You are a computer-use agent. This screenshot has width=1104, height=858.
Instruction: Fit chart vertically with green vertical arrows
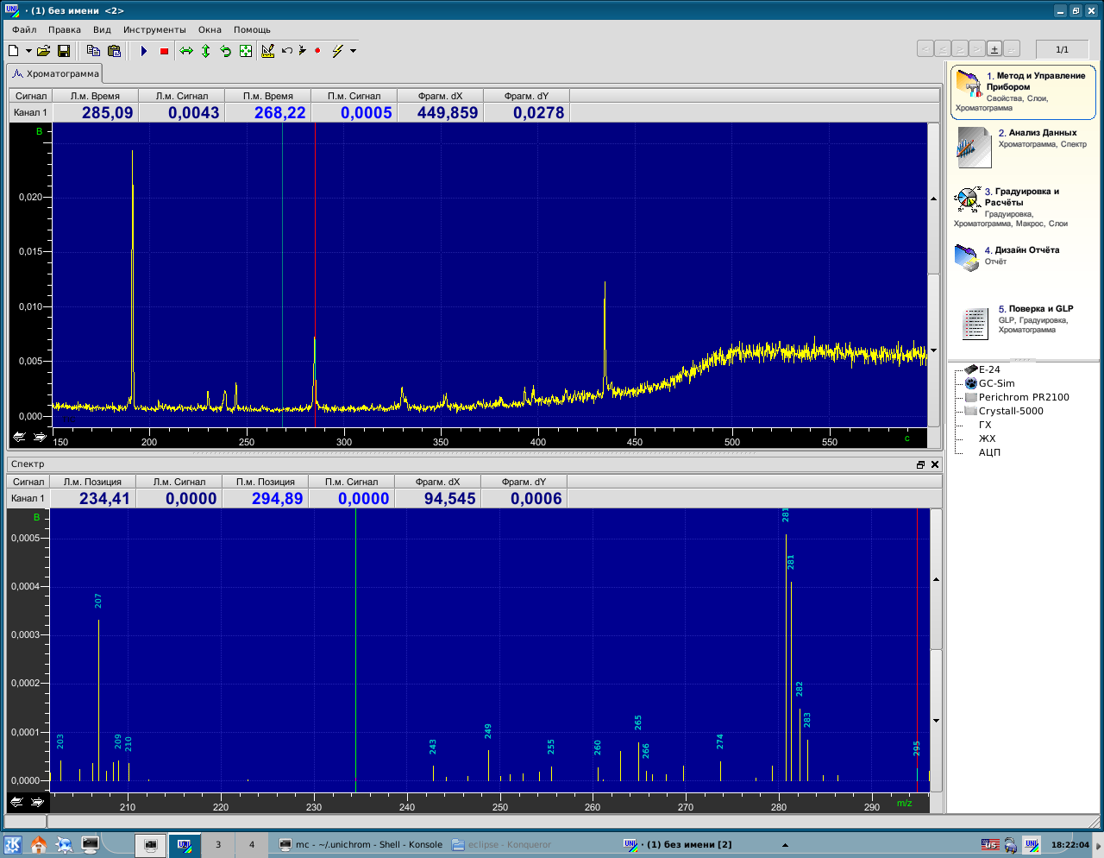pyautogui.click(x=206, y=51)
